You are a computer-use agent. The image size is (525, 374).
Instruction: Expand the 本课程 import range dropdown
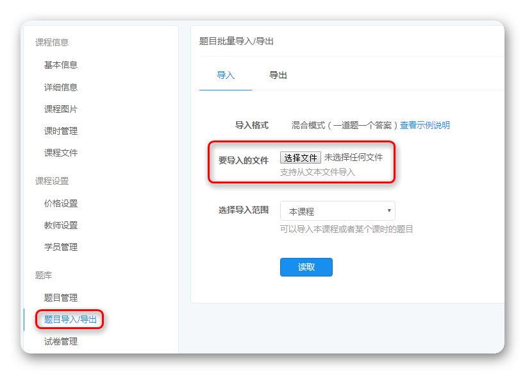point(337,211)
